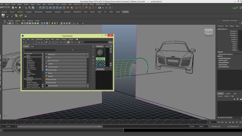Viewport: 242px width, 136px height.
Task: Click the input connections icon in Hypershade toolbar
Action: coord(57,42)
